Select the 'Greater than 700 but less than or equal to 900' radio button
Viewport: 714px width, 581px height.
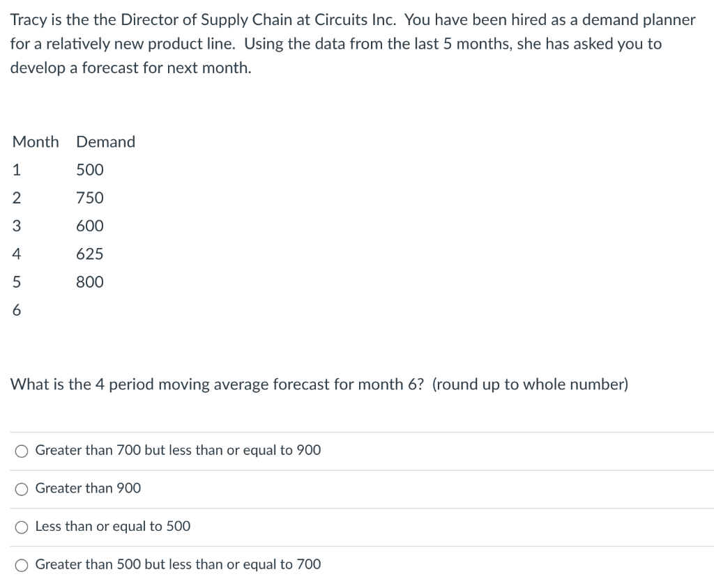click(21, 451)
